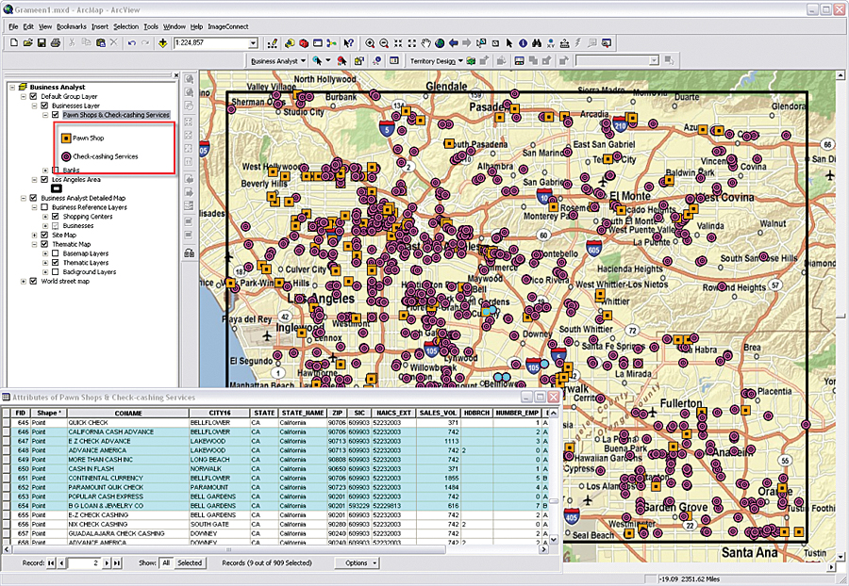Show only Selected records
Image resolution: width=849 pixels, height=586 pixels.
[x=190, y=562]
